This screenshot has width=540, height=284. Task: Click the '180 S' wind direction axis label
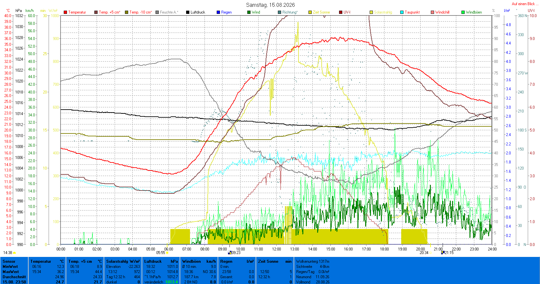tap(522, 130)
